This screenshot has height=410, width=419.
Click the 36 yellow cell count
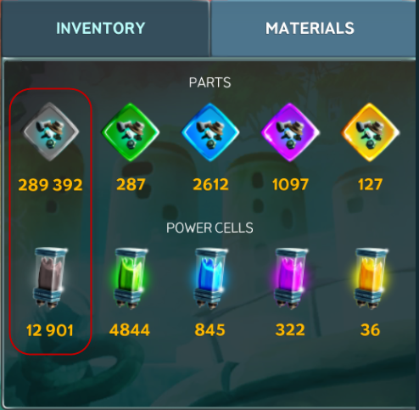pyautogui.click(x=371, y=330)
